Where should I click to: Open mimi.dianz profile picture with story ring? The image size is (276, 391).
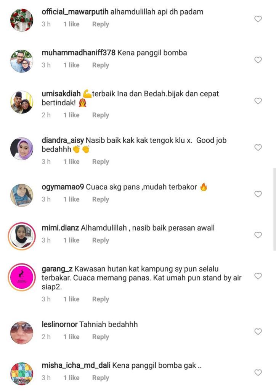[22, 236]
